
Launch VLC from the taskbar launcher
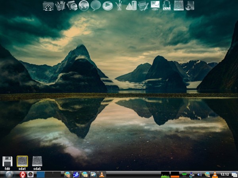click(102, 174)
